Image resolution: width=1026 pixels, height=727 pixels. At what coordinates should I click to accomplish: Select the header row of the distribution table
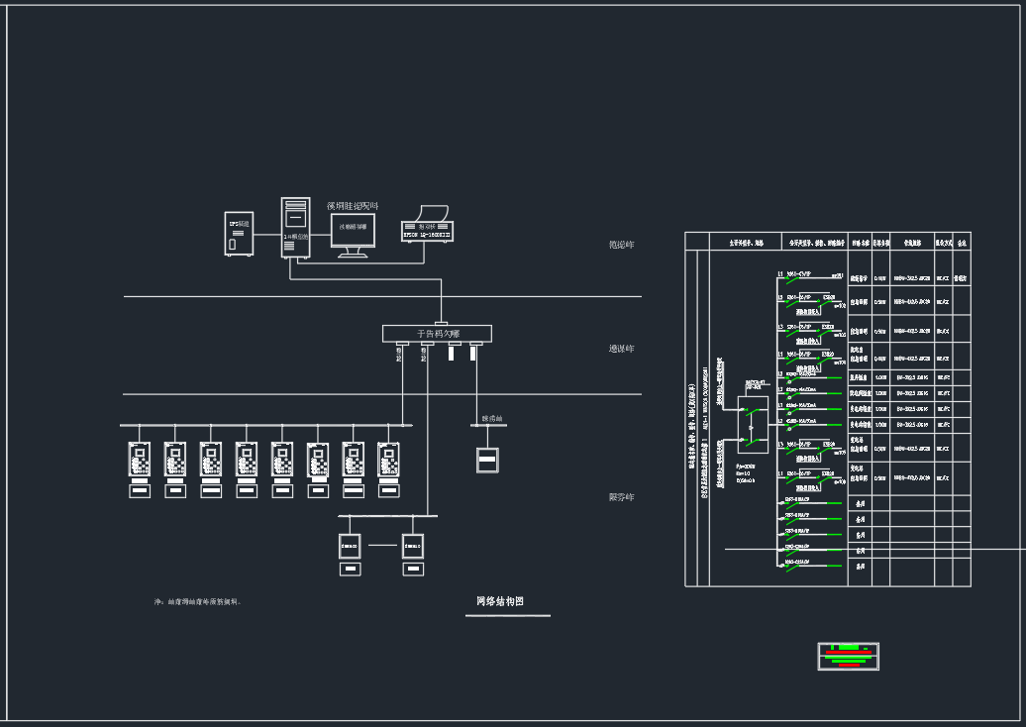pos(827,242)
